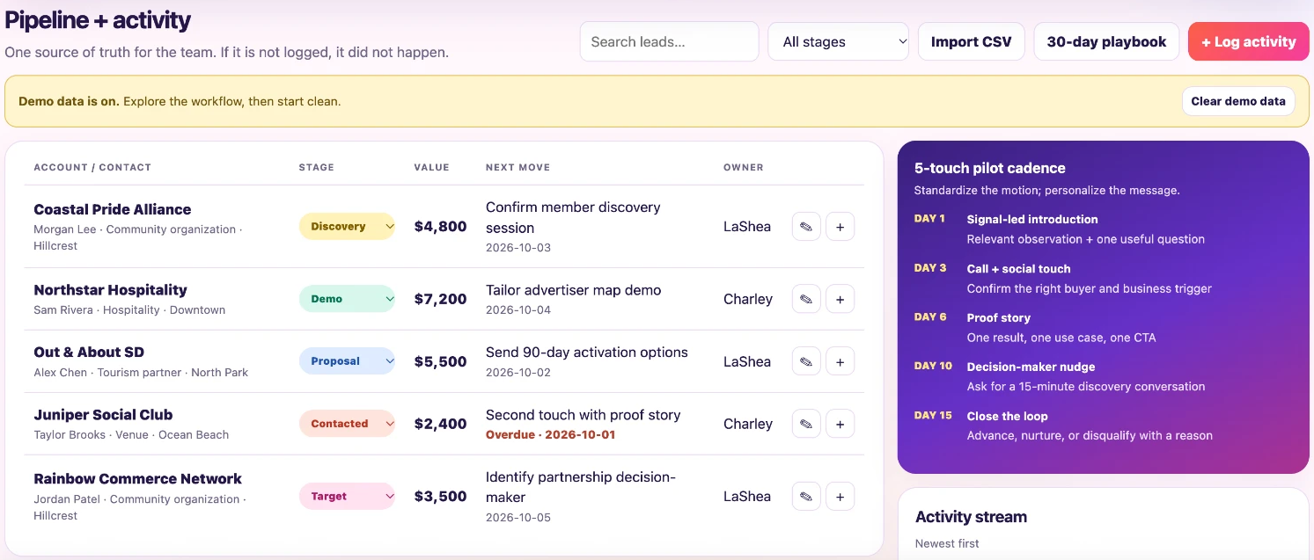Click the $2,400 value

440,424
